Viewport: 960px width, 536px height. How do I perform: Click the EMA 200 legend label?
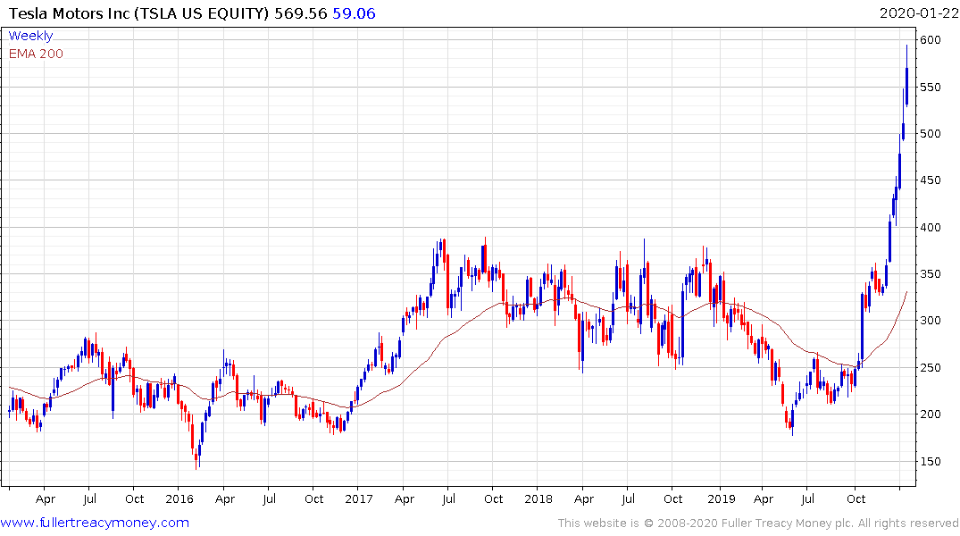click(36, 54)
